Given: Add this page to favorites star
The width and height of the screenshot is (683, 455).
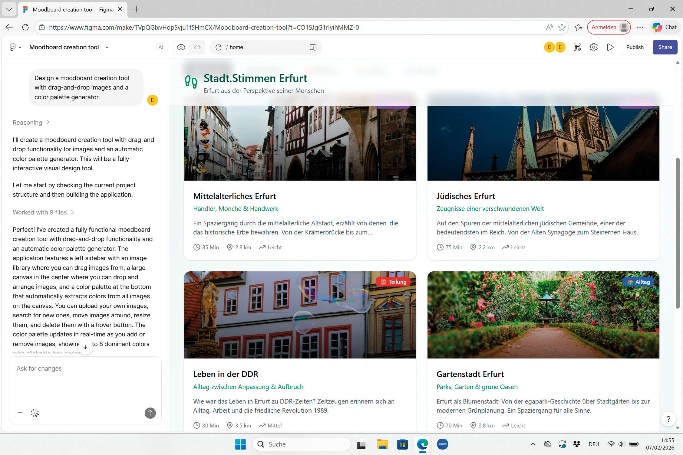Looking at the screenshot, I should [562, 27].
